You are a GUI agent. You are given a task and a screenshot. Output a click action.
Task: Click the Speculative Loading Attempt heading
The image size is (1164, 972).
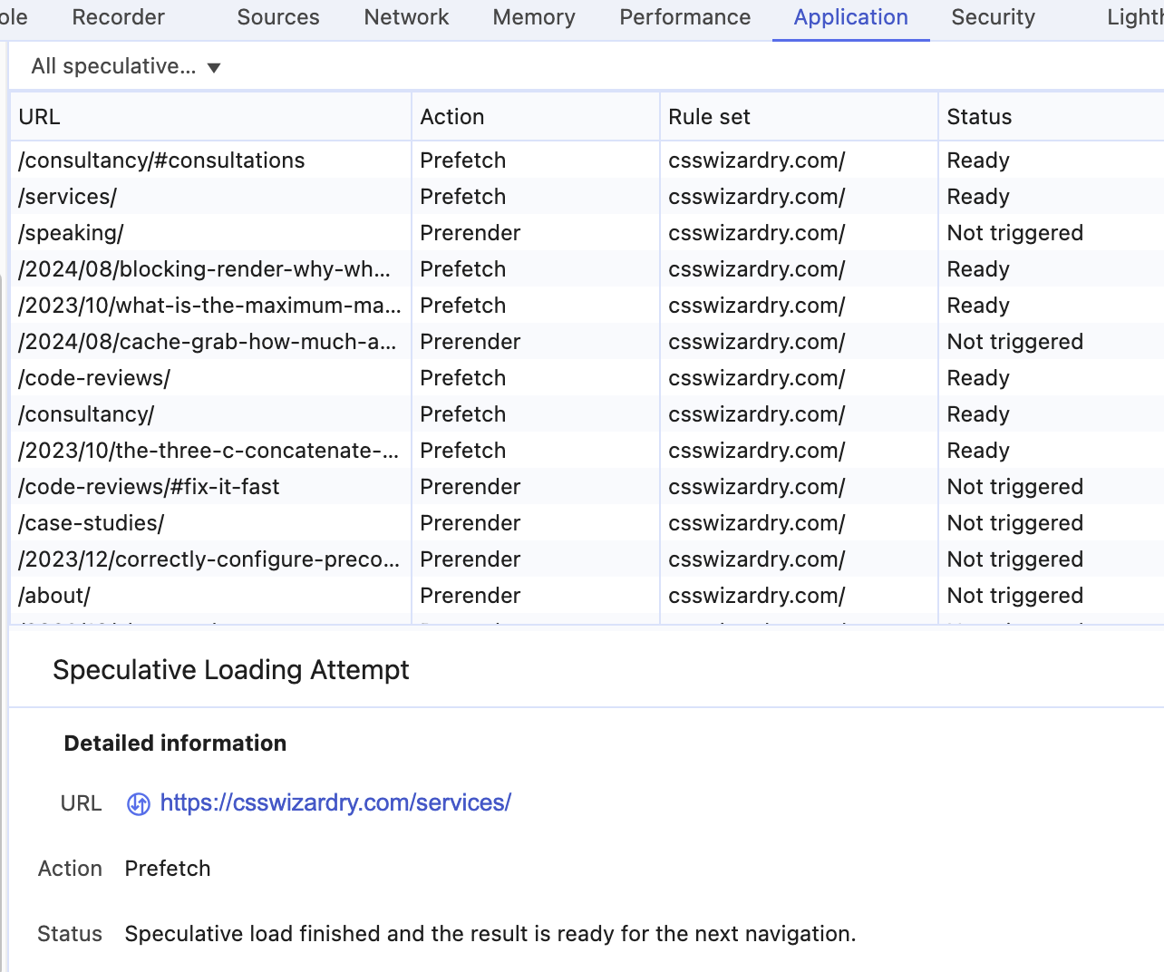tap(231, 669)
